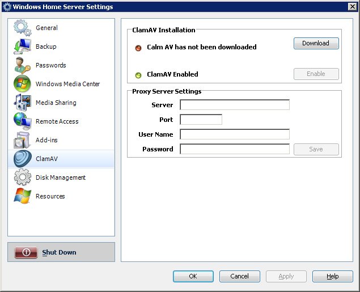Click the 'ClamAV Installation' group heading
The image size is (360, 292).
tap(164, 30)
